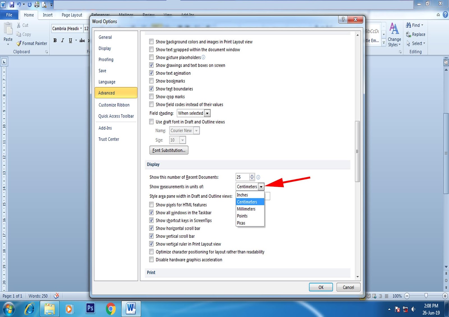Switch to the Insert ribbon tab
Viewport: 449px width, 317px height.
[47, 15]
